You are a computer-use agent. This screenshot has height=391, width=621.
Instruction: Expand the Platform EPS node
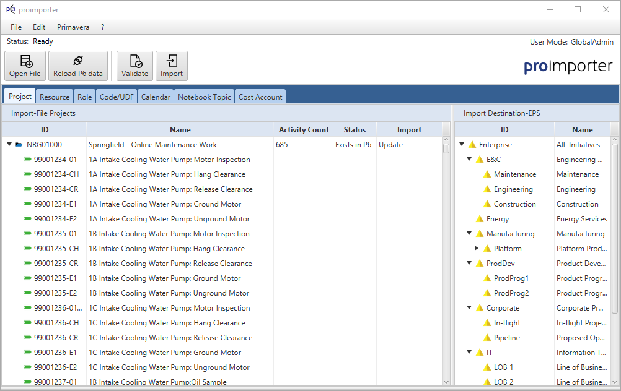(477, 249)
